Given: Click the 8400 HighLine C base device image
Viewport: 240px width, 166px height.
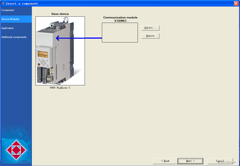Looking at the screenshot, I should (x=60, y=51).
